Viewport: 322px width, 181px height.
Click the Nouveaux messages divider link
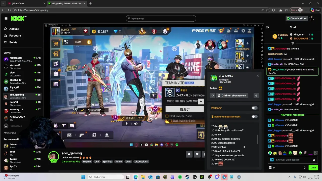coord(292,115)
